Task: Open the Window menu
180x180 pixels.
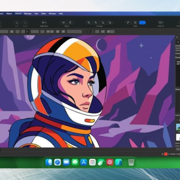Action: click(x=52, y=14)
